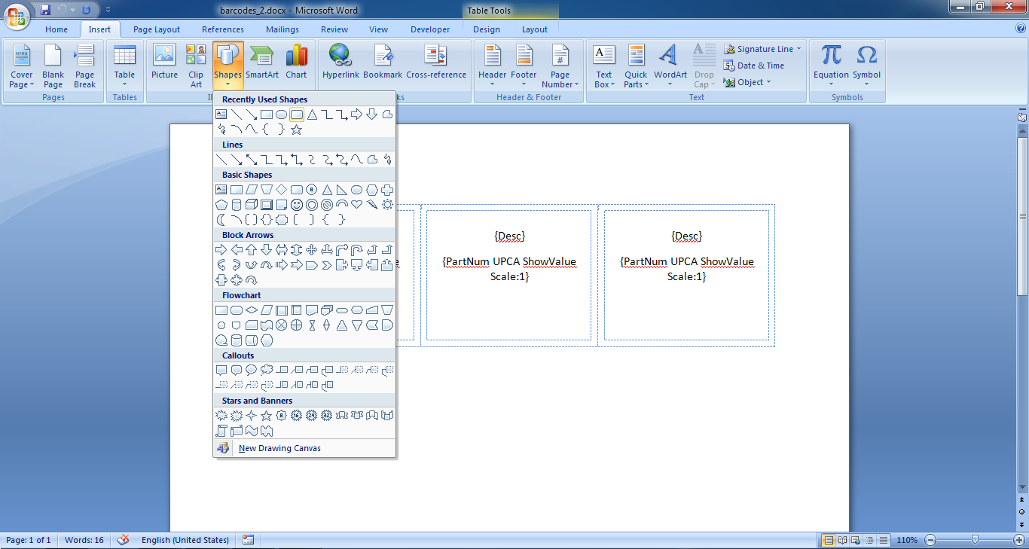Click the zoom slider handle
The width and height of the screenshot is (1029, 549).
point(976,540)
